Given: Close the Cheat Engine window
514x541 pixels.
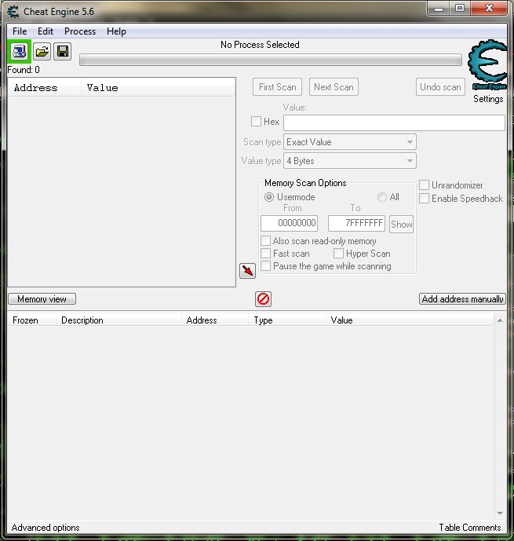Looking at the screenshot, I should pos(489,9).
